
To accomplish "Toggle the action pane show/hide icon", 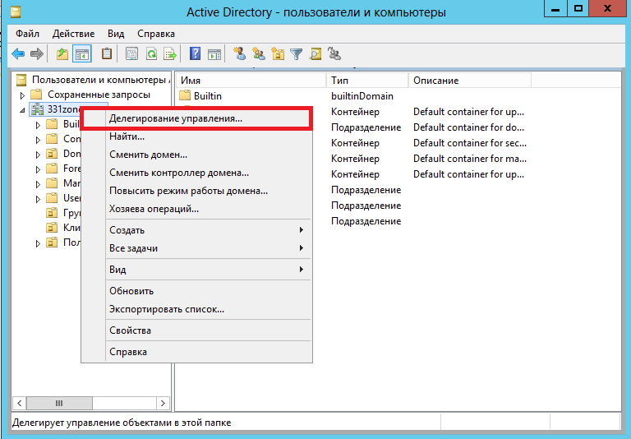I will click(214, 54).
